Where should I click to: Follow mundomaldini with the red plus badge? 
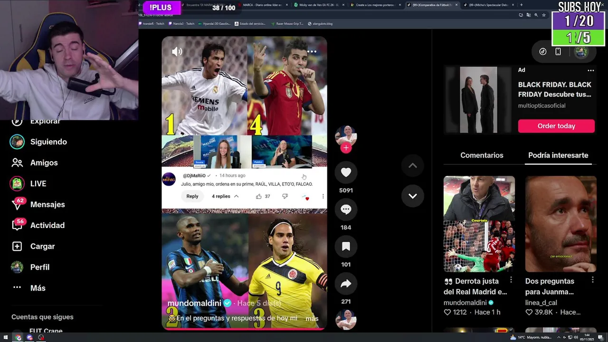coord(346,148)
